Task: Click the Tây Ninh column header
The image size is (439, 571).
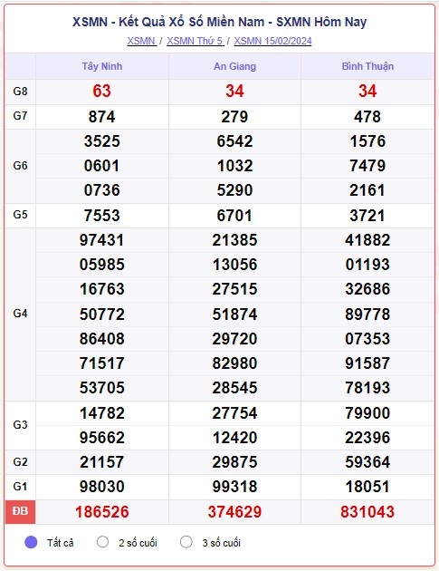Action: point(102,66)
